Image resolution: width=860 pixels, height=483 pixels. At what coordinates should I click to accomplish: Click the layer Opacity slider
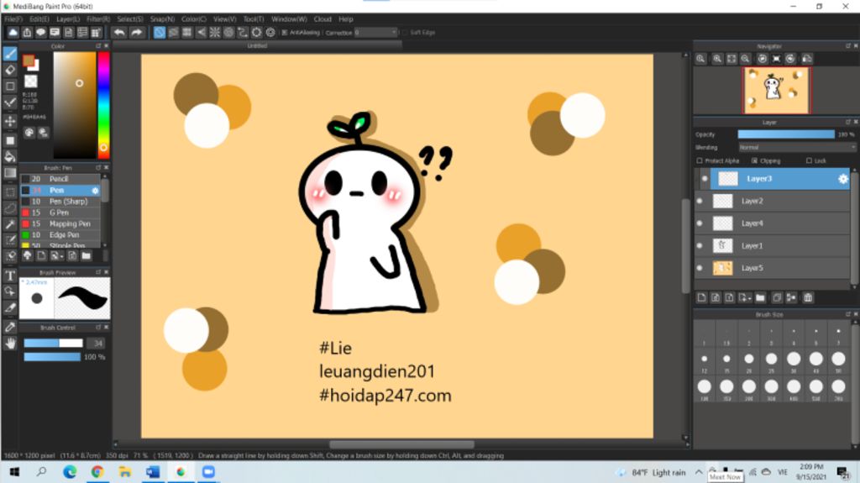click(786, 134)
